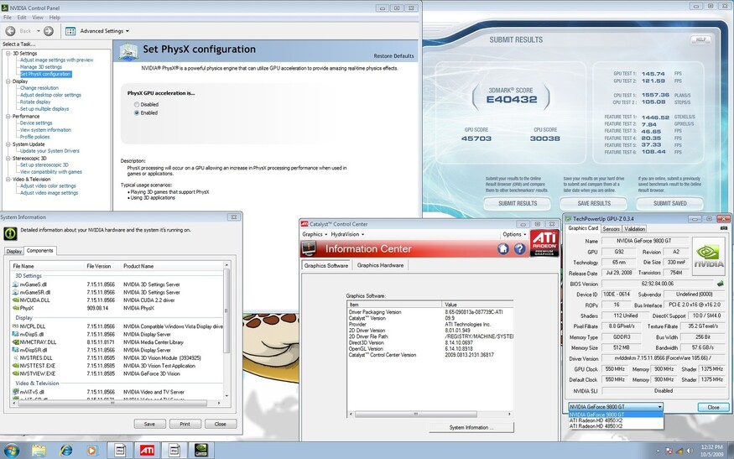The height and width of the screenshot is (459, 734).
Task: Select the PhysX row in components list
Action: (x=117, y=308)
